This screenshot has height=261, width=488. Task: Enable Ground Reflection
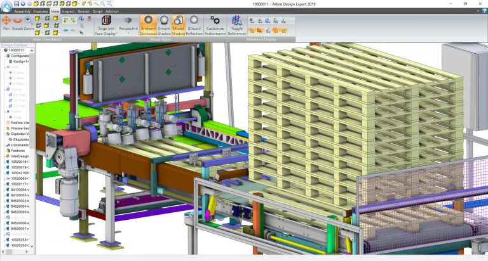(x=194, y=25)
